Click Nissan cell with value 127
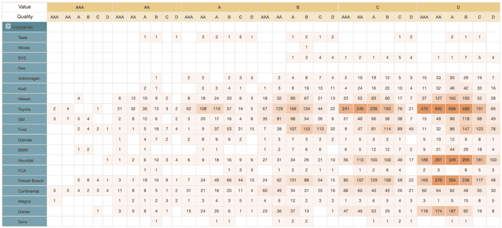 pos(438,99)
